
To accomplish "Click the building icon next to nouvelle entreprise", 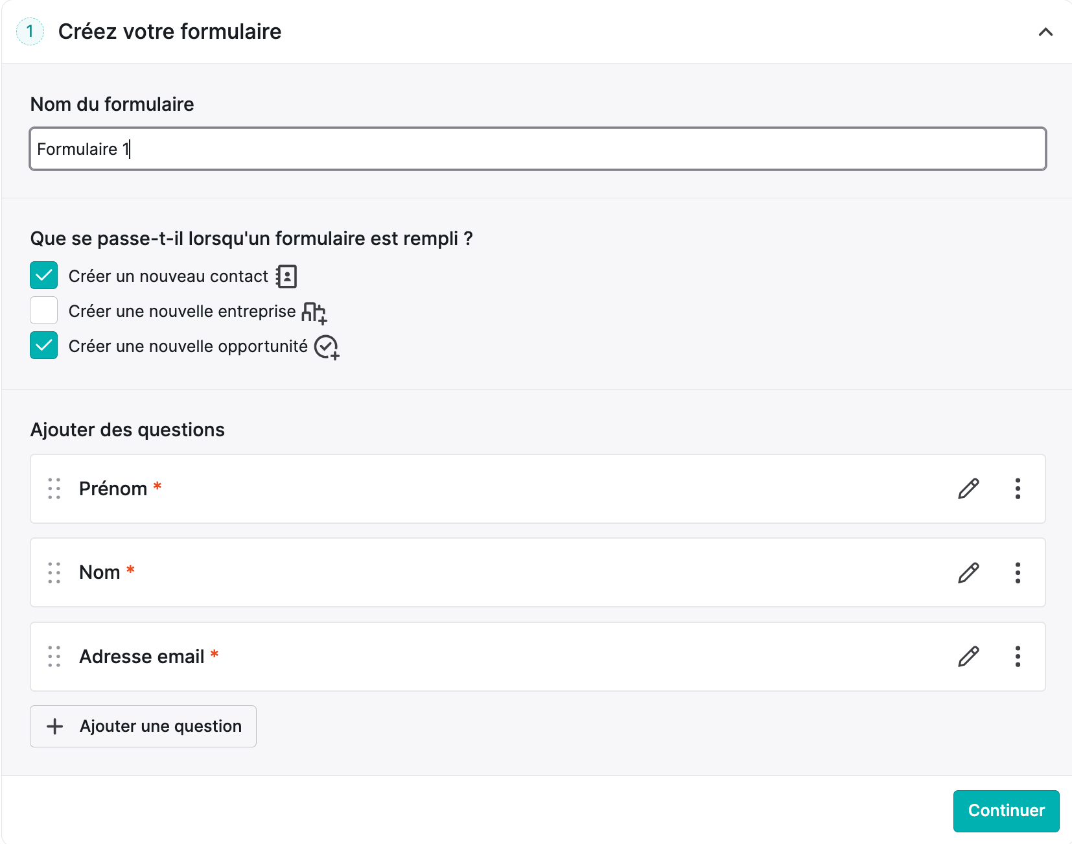I will click(x=314, y=312).
